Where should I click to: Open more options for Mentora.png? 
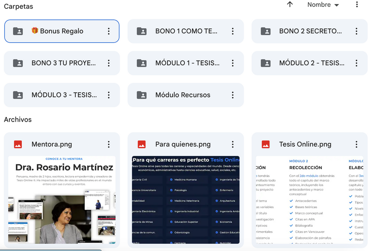point(109,144)
